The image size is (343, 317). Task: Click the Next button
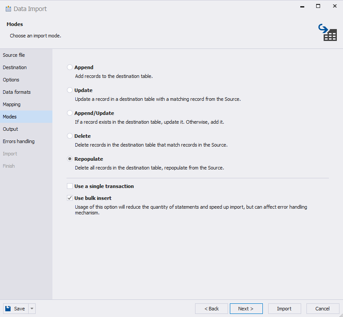point(246,309)
